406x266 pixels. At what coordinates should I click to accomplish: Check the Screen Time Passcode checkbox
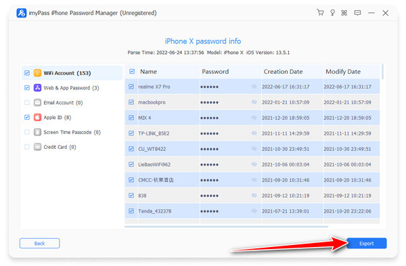pos(27,132)
